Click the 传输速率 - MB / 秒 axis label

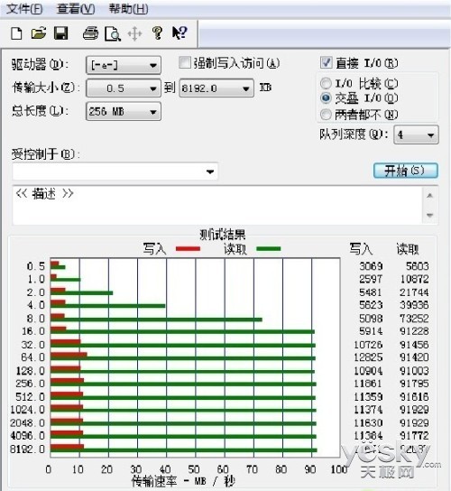(x=183, y=481)
